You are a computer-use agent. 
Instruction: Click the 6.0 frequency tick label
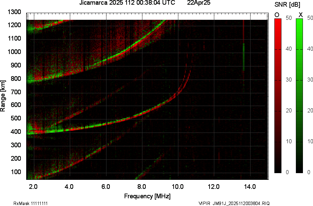(105, 187)
